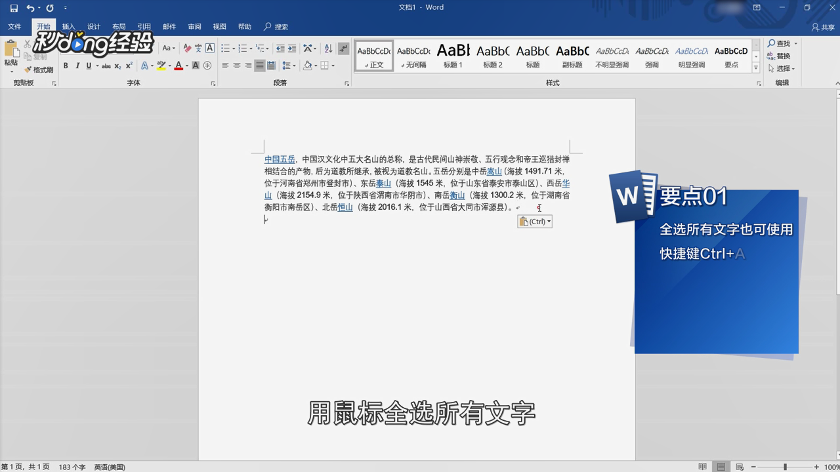
Task: Open the font color dropdown arrow
Action: pyautogui.click(x=187, y=66)
